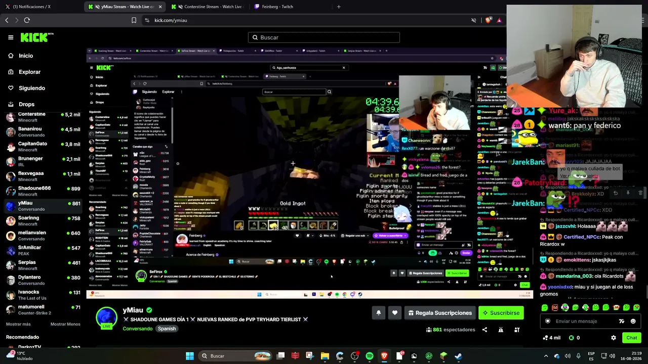Screen dimensions: 648x364
Task: Click Mostrar más in the sidebar
Action: pos(18,324)
